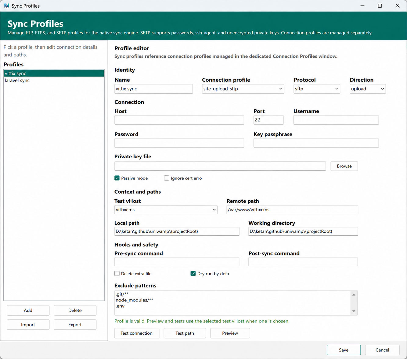Expand the Test vHost vittixcms dropdown
Viewport: 407px width, 359px height.
[166, 210]
